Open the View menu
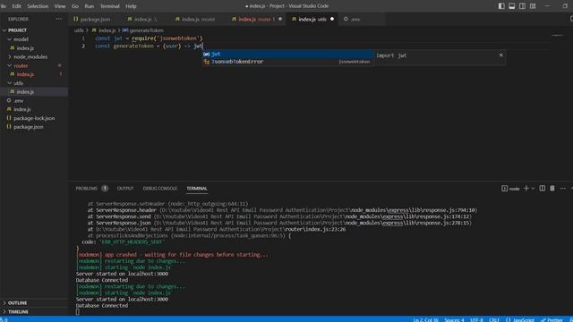Screen dimensions: 573x322 [x=60, y=6]
